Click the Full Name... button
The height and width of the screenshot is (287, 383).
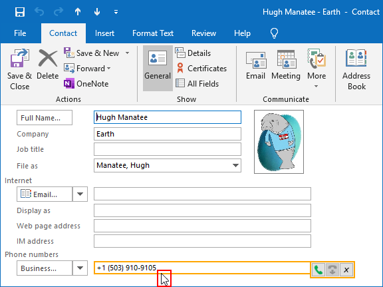45,118
